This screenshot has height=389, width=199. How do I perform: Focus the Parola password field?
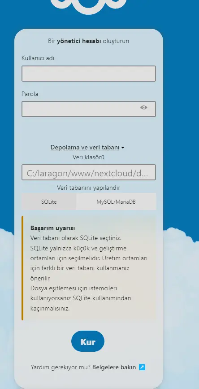tap(88, 109)
